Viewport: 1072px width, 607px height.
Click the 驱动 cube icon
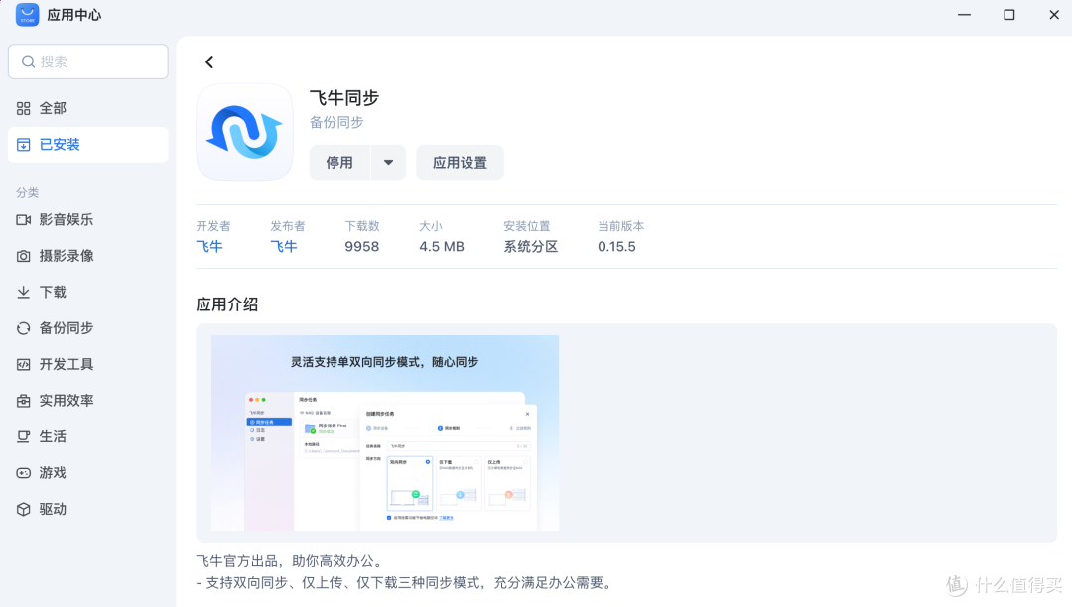point(23,510)
